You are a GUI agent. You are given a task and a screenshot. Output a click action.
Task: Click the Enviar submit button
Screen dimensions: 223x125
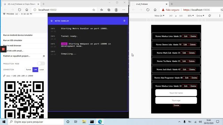click(x=176, y=105)
